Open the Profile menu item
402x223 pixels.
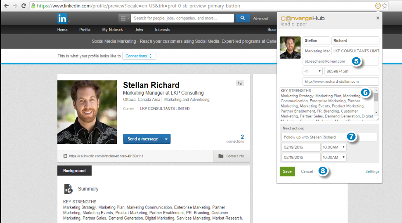pyautogui.click(x=85, y=30)
